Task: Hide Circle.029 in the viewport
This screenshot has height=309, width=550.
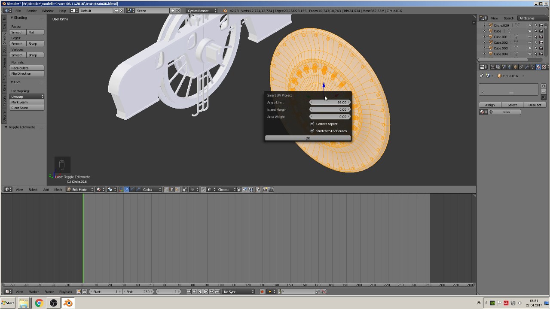Action: [x=530, y=25]
